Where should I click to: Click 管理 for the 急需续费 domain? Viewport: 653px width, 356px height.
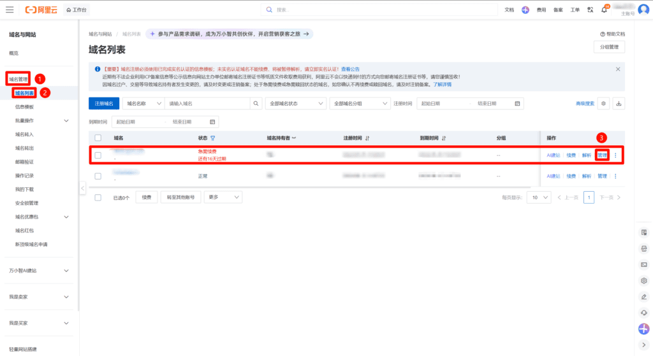602,155
